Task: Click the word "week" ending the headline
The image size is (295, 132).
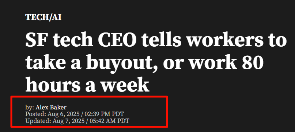Action: tap(125, 84)
